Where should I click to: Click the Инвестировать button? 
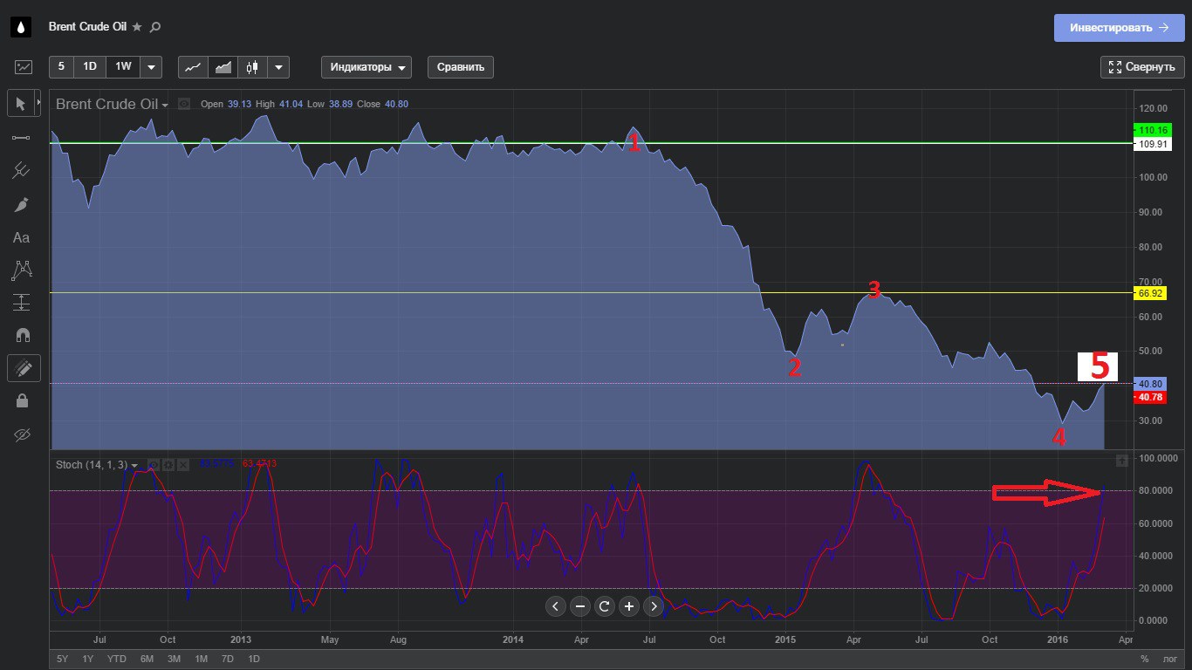1120,28
